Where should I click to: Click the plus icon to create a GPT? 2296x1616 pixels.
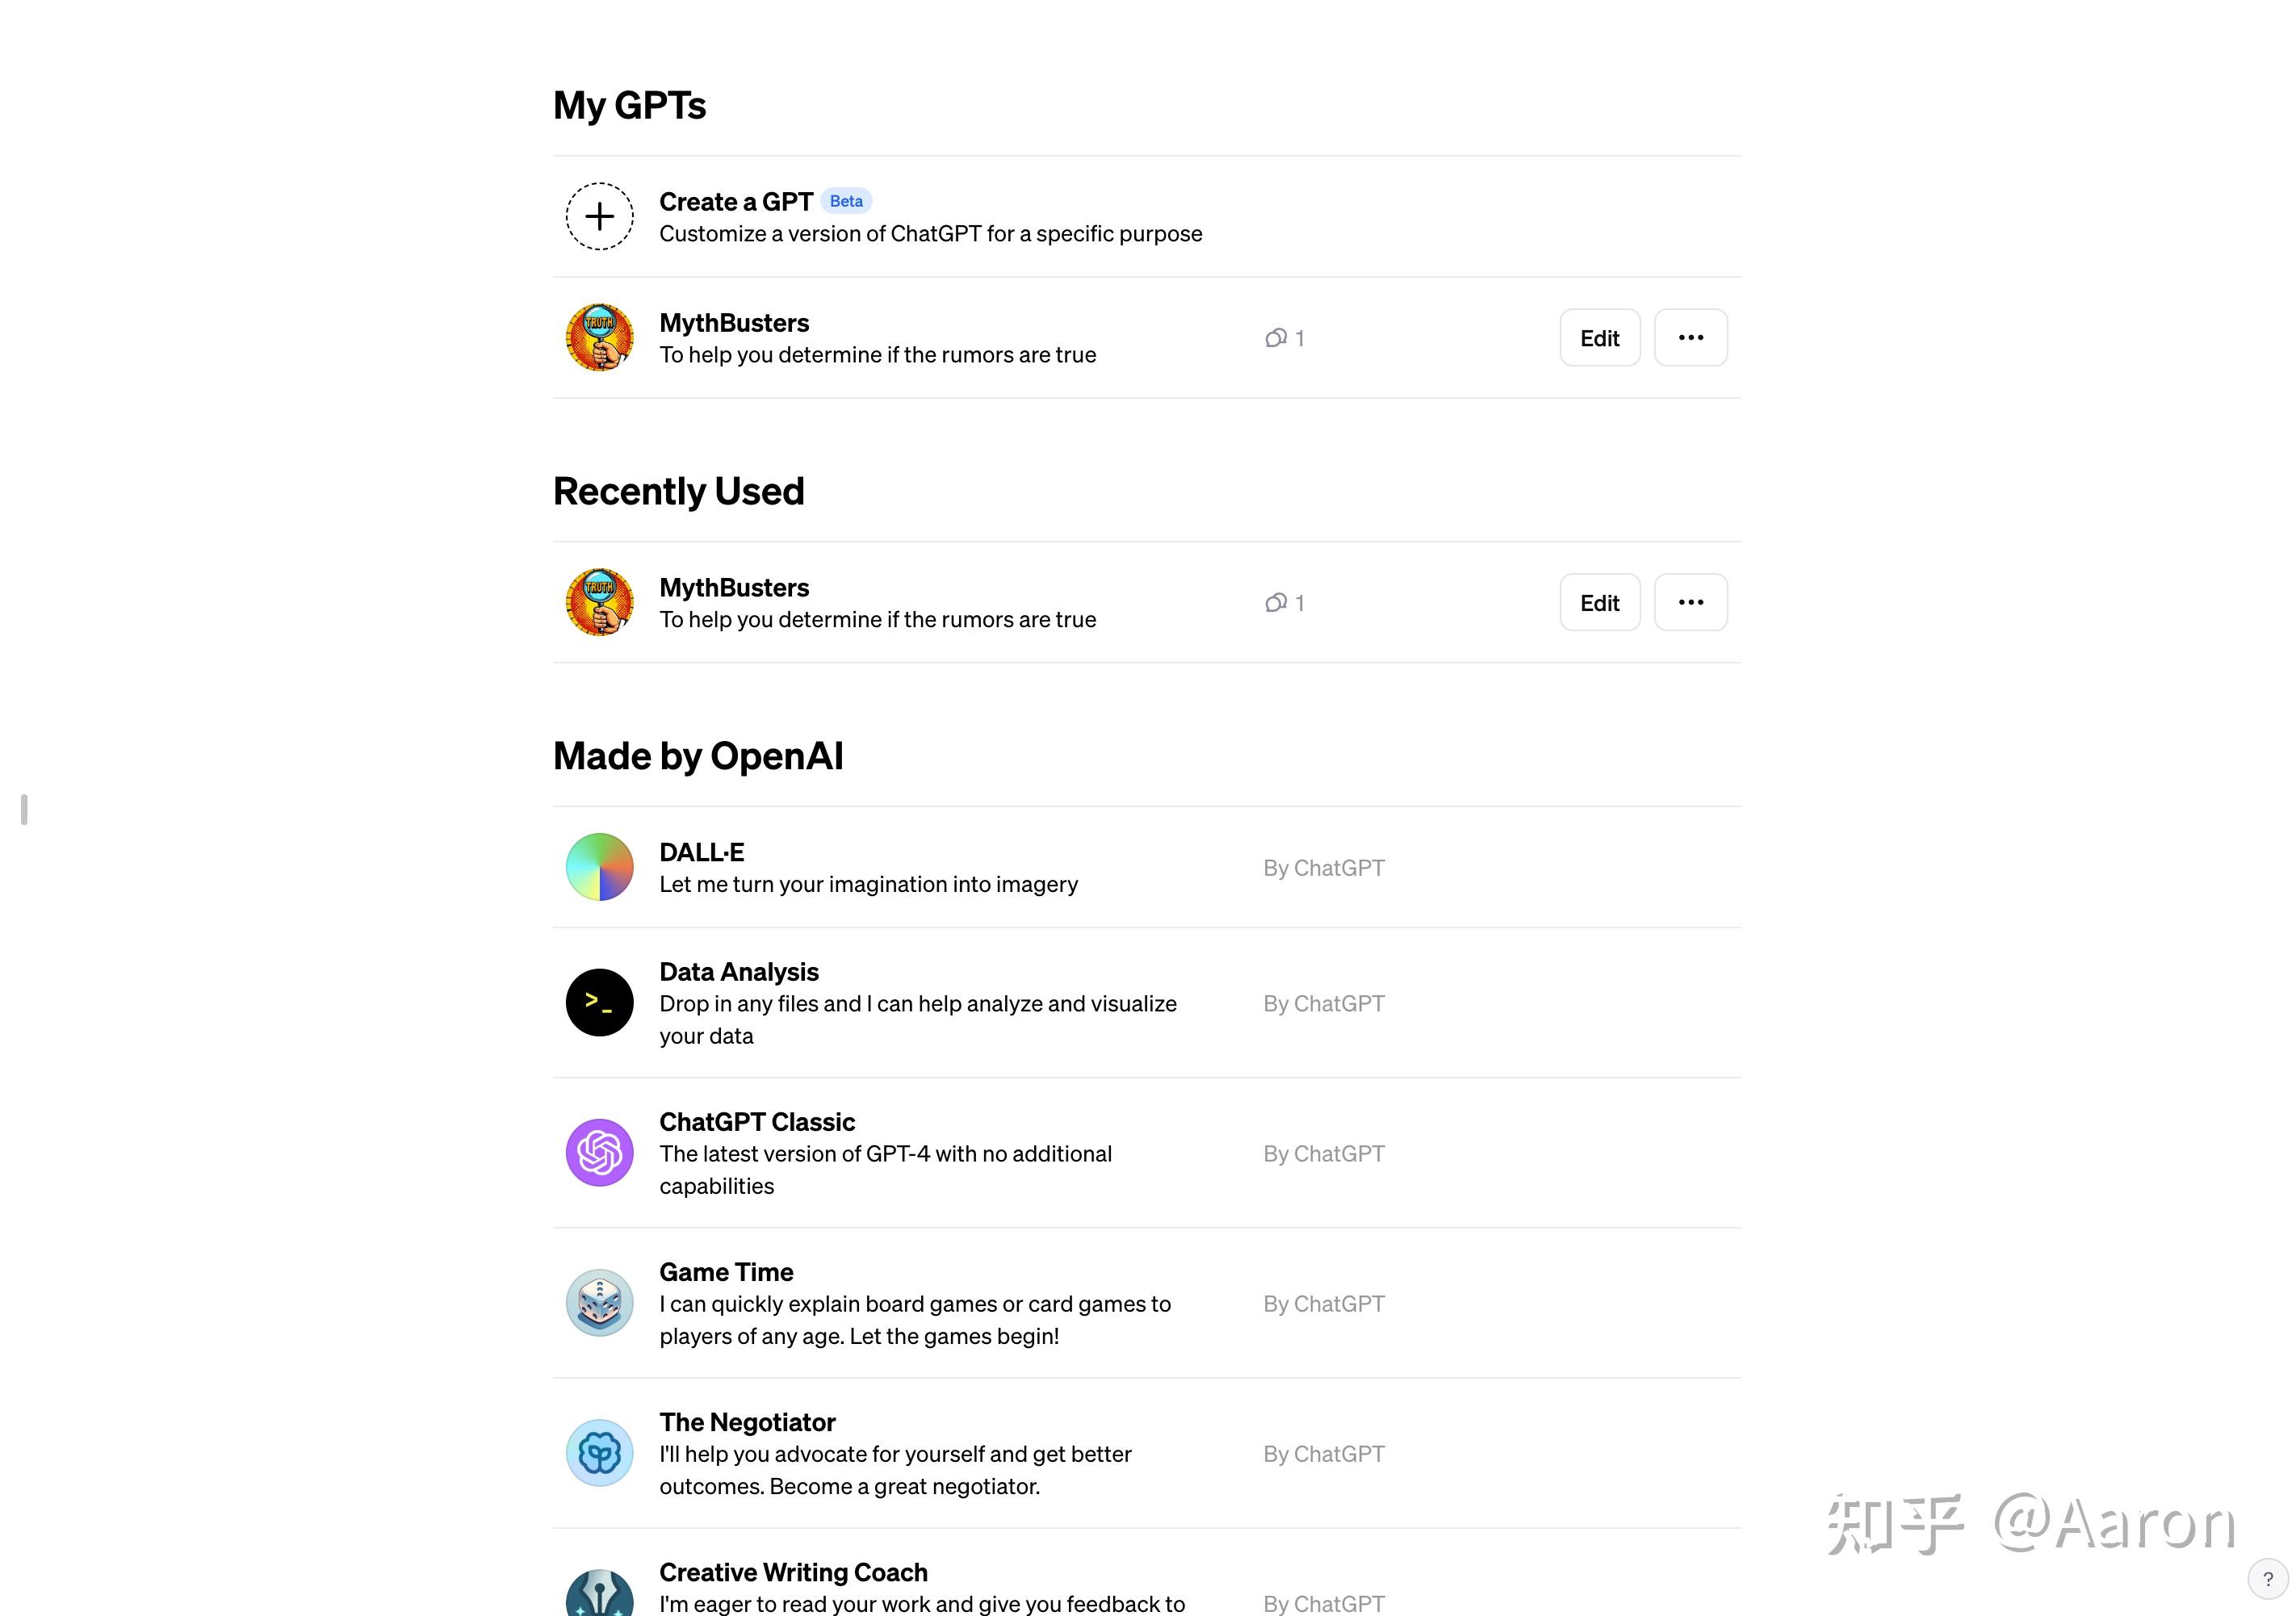pyautogui.click(x=599, y=216)
